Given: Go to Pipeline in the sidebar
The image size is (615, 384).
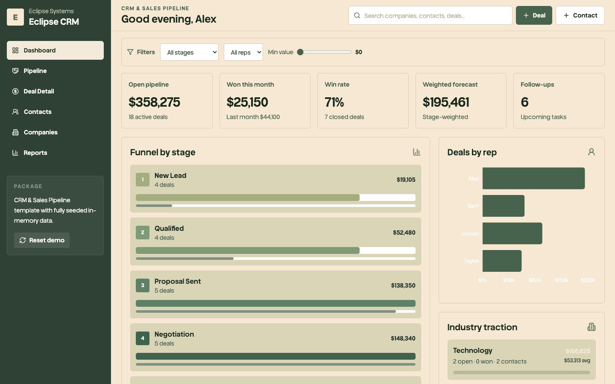Looking at the screenshot, I should [x=55, y=71].
